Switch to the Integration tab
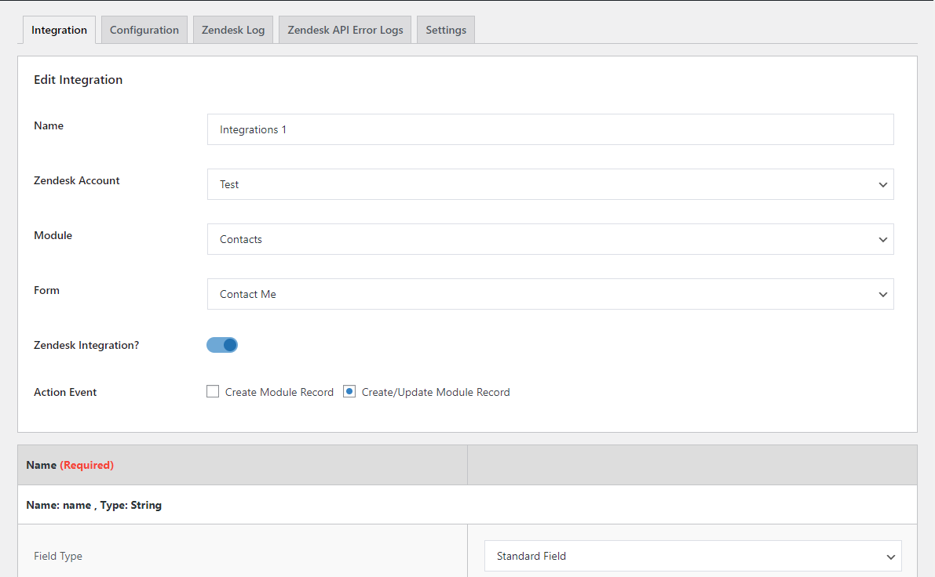Image resolution: width=935 pixels, height=577 pixels. click(59, 30)
